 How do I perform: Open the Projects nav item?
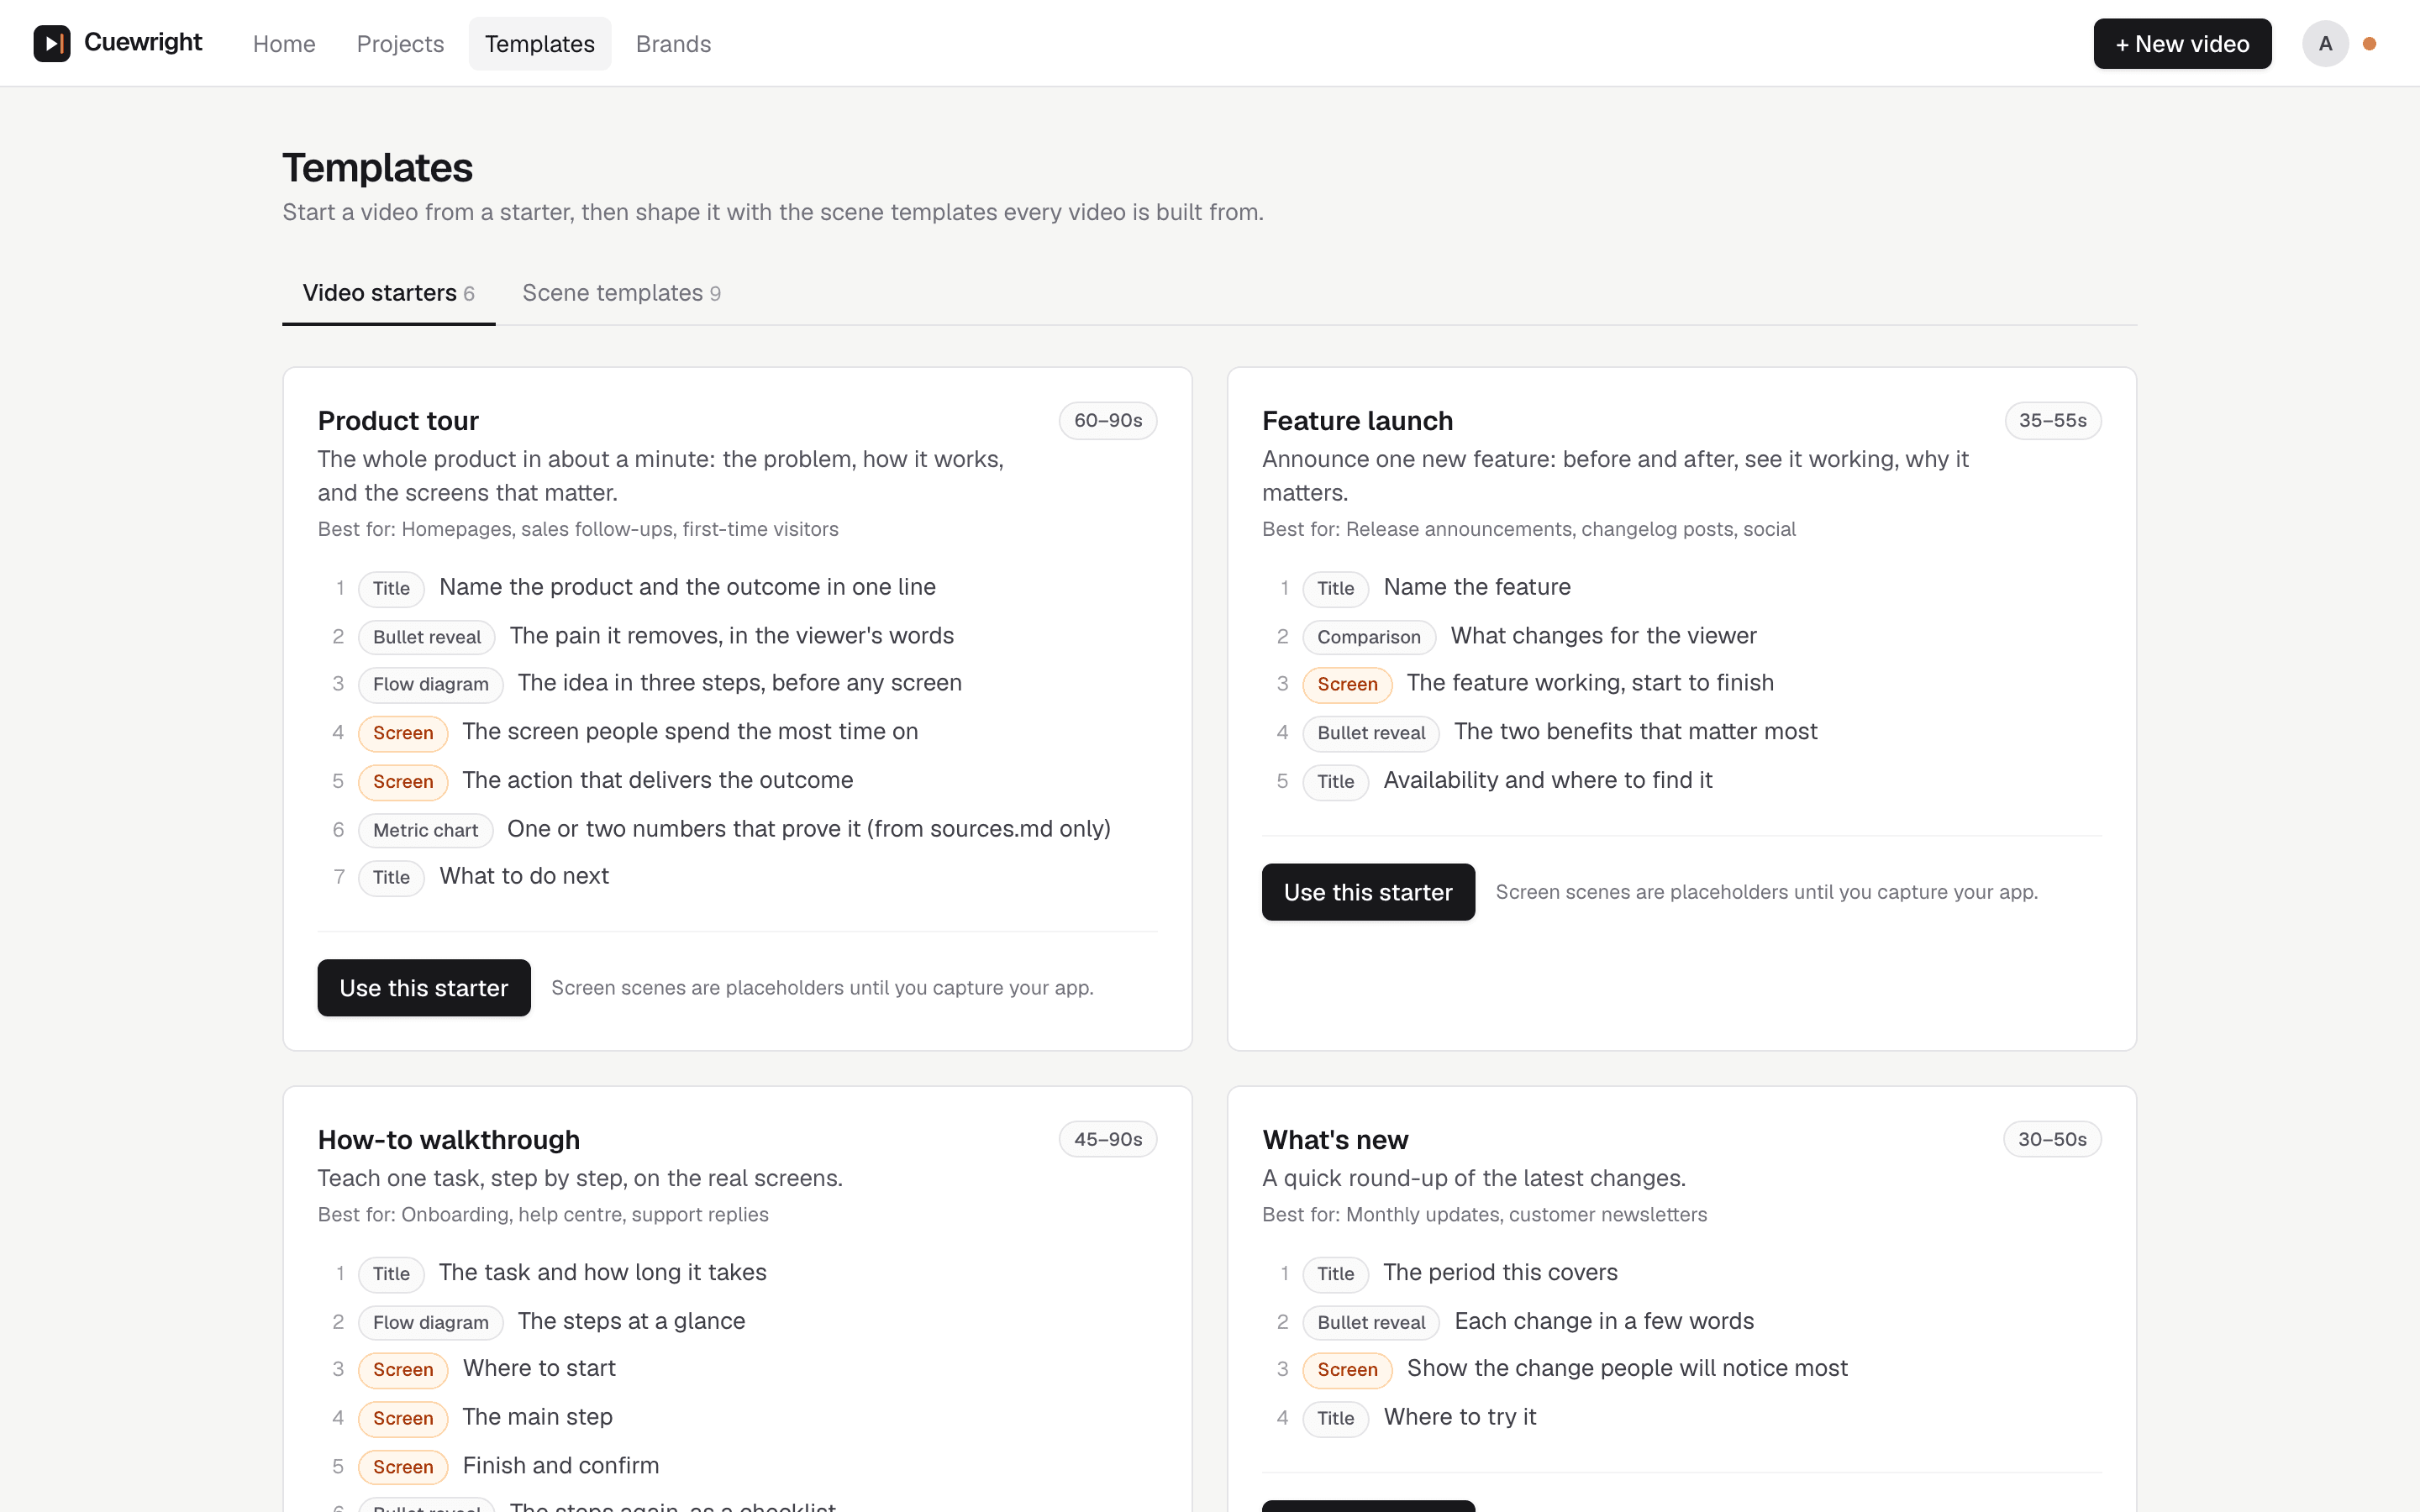[400, 44]
